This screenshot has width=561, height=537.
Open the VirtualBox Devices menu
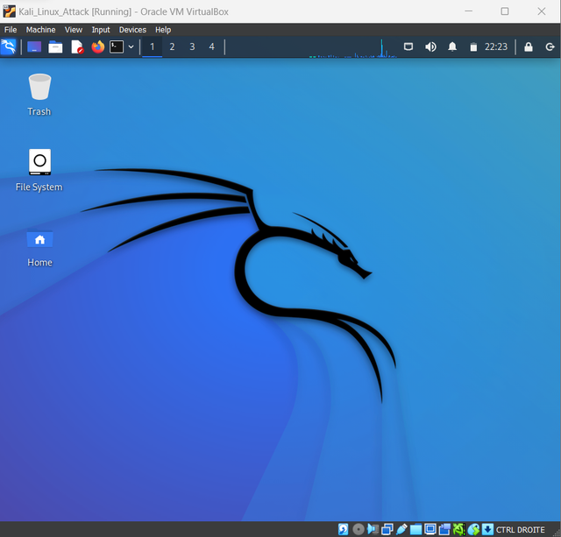(132, 30)
